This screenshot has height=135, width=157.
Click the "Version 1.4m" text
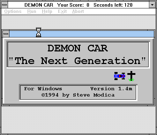click(x=111, y=89)
